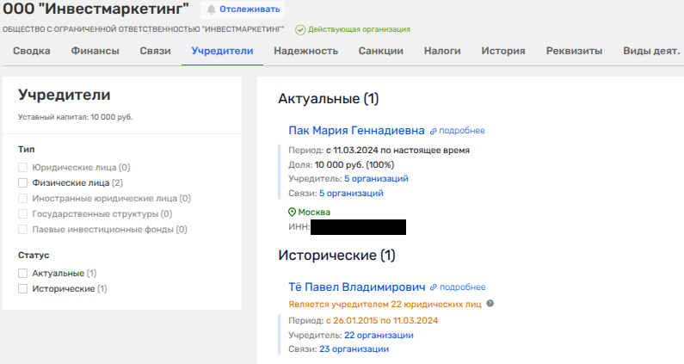Click the gray question mark info icon

pos(490,304)
